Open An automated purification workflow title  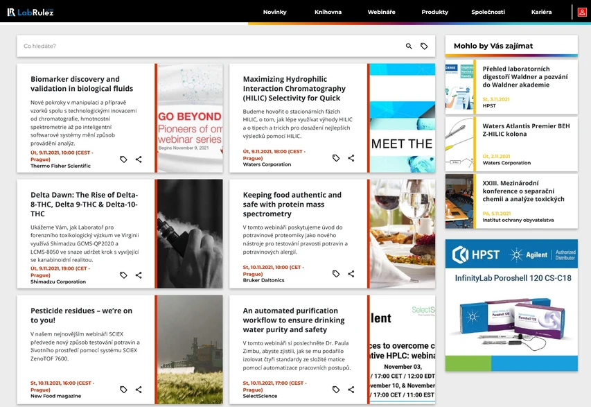[x=294, y=320]
